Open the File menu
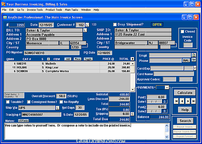The width and height of the screenshot is (202, 144). pyautogui.click(x=4, y=10)
